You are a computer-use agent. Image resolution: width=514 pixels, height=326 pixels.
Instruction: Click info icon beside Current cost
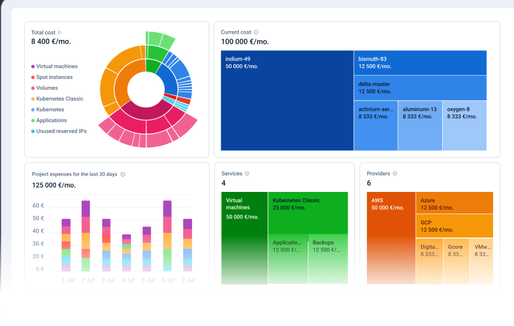pos(256,32)
